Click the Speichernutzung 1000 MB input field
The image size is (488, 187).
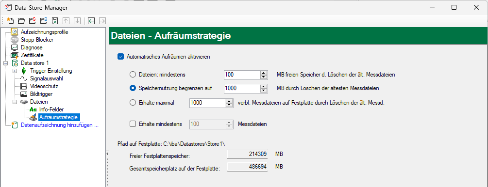click(242, 88)
